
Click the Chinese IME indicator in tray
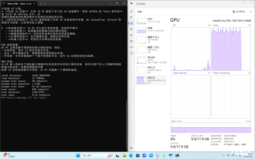(228, 156)
